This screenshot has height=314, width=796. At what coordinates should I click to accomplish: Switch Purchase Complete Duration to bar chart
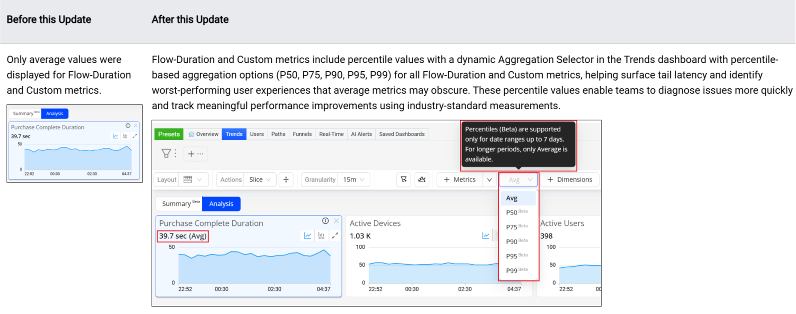pyautogui.click(x=321, y=235)
